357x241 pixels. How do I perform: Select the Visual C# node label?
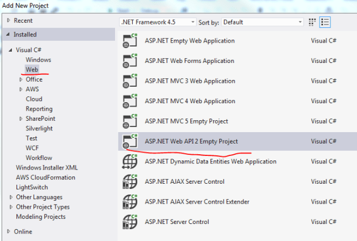28,50
